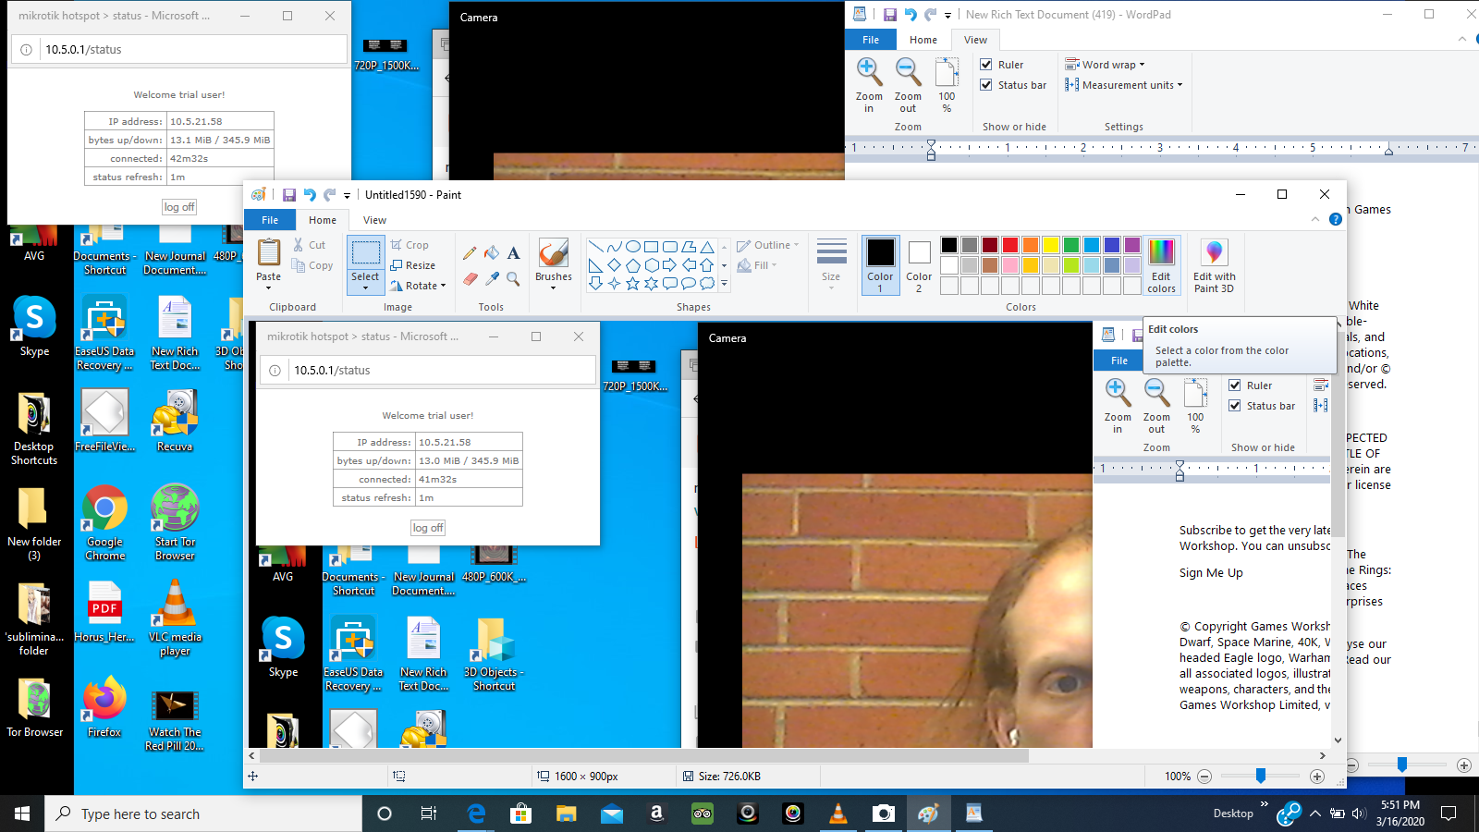1479x832 pixels.
Task: Pick the red color swatch in Paint
Action: click(x=1010, y=245)
